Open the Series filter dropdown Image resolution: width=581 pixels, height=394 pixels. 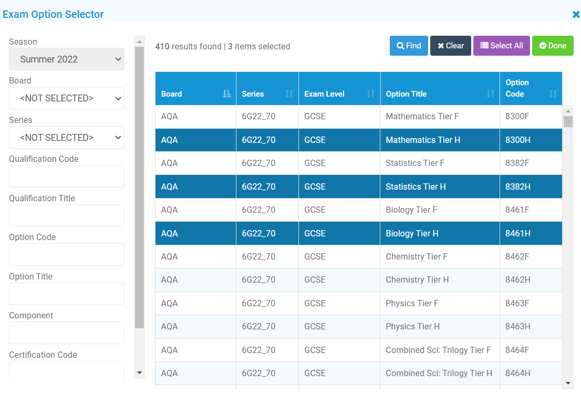(67, 138)
